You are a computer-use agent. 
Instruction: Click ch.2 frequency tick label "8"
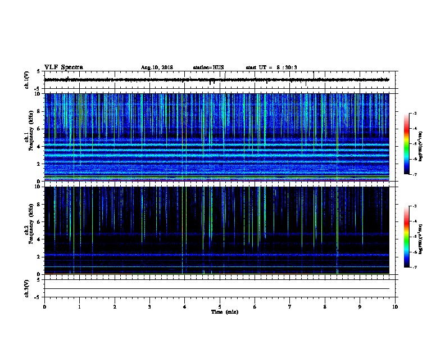point(39,205)
